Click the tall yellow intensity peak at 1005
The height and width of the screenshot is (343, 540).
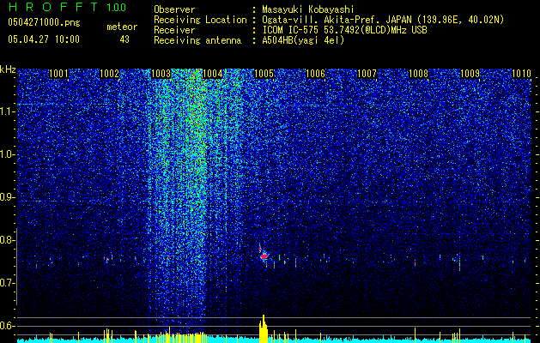[x=263, y=328]
